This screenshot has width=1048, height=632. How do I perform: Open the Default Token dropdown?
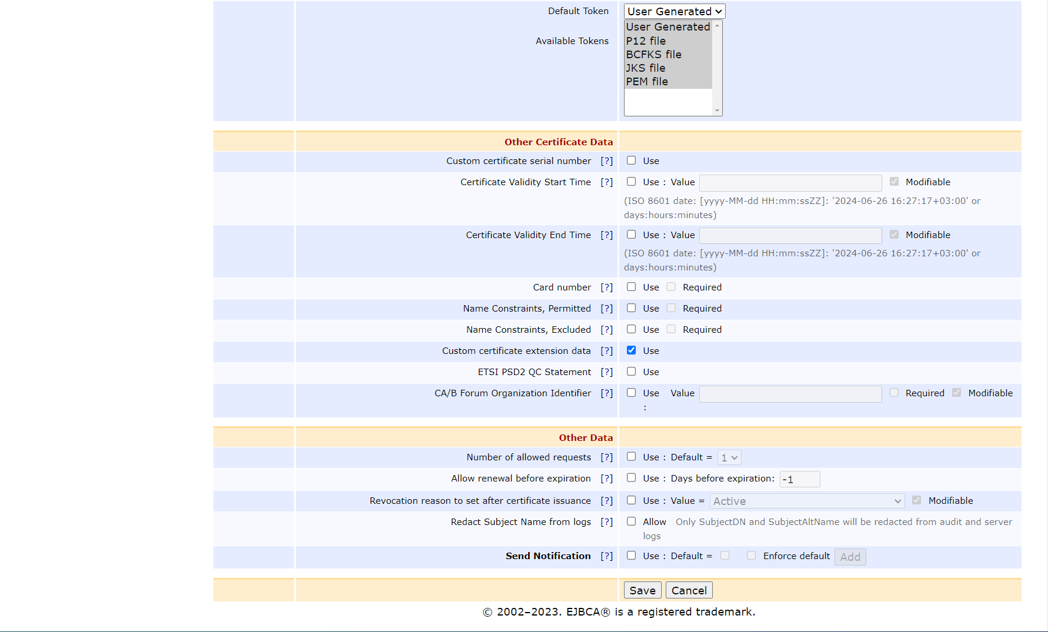pyautogui.click(x=674, y=11)
